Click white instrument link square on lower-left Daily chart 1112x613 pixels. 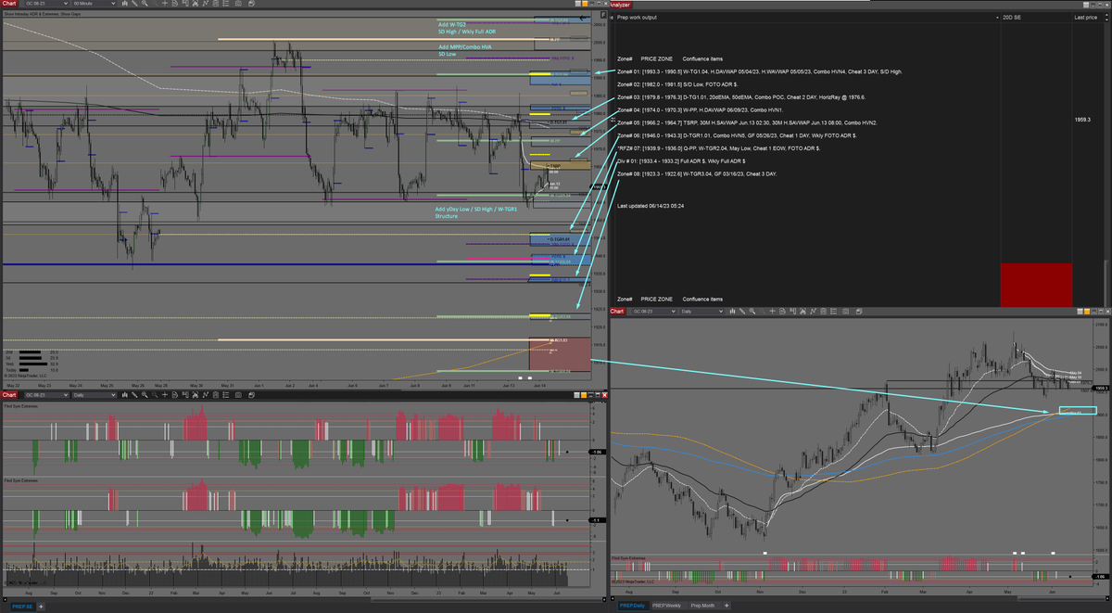577,395
